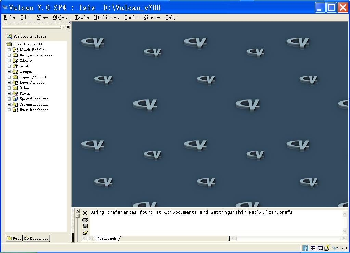Image resolution: width=350 pixels, height=253 pixels.
Task: Select the Workbench tab
Action: click(106, 238)
